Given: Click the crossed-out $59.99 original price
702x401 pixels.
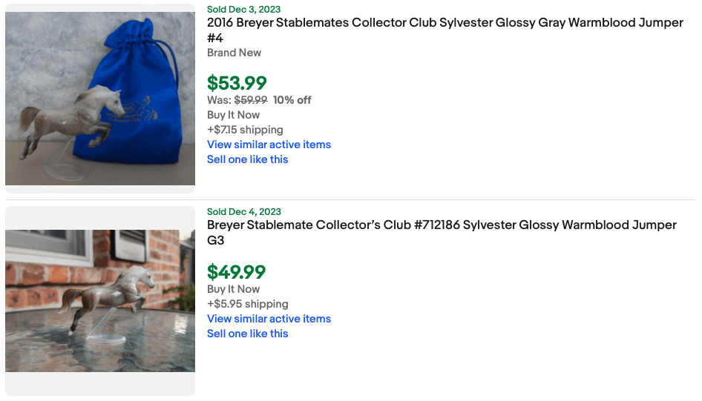Looking at the screenshot, I should pos(251,100).
